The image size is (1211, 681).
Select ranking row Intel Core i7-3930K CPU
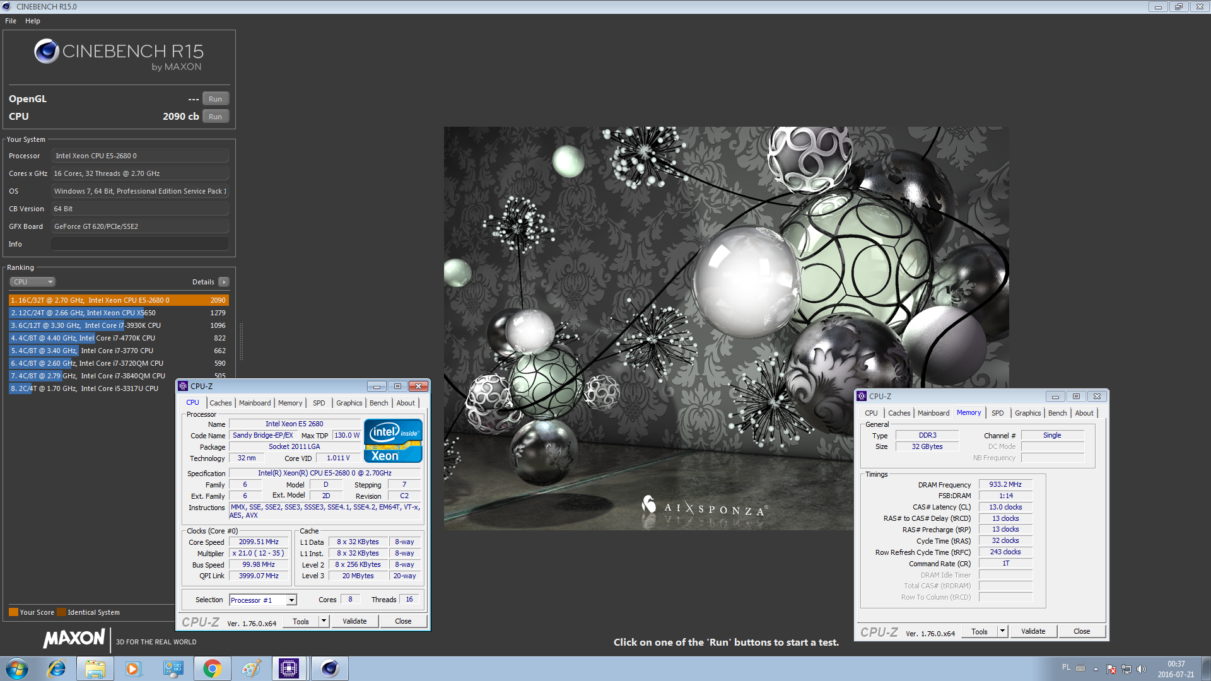[119, 325]
